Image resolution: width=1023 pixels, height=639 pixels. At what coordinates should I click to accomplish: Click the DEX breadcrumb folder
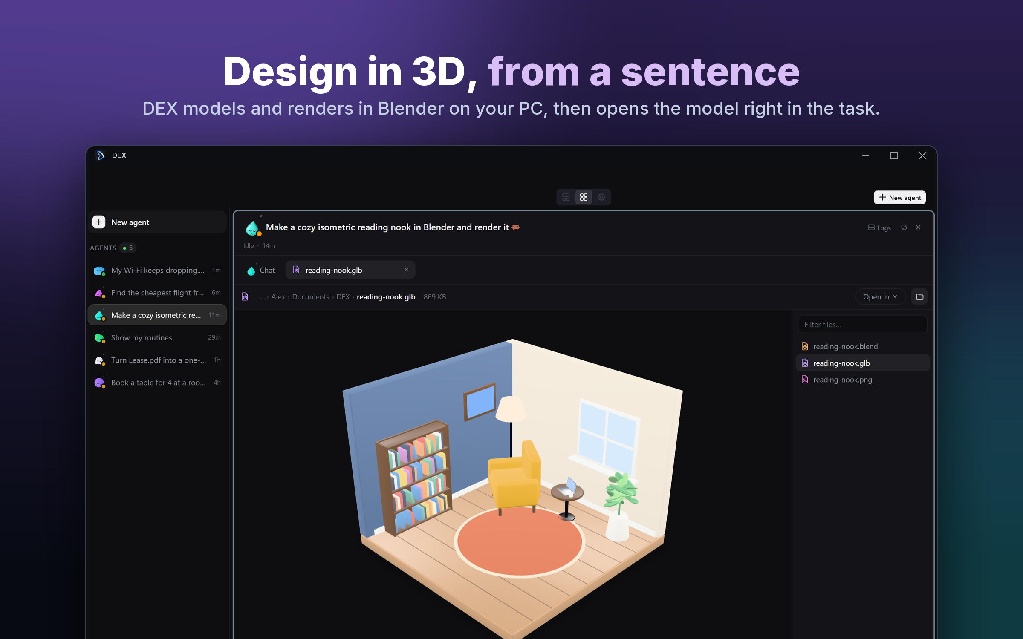click(x=343, y=297)
